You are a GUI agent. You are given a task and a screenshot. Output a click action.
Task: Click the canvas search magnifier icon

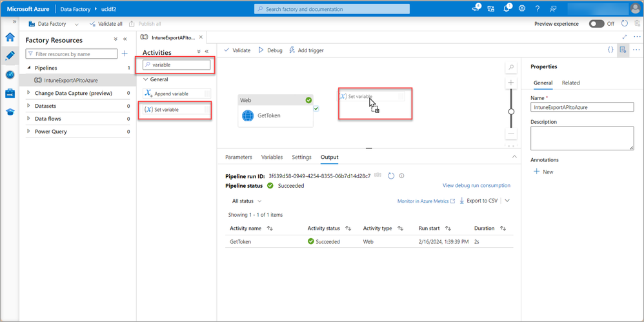pyautogui.click(x=511, y=67)
